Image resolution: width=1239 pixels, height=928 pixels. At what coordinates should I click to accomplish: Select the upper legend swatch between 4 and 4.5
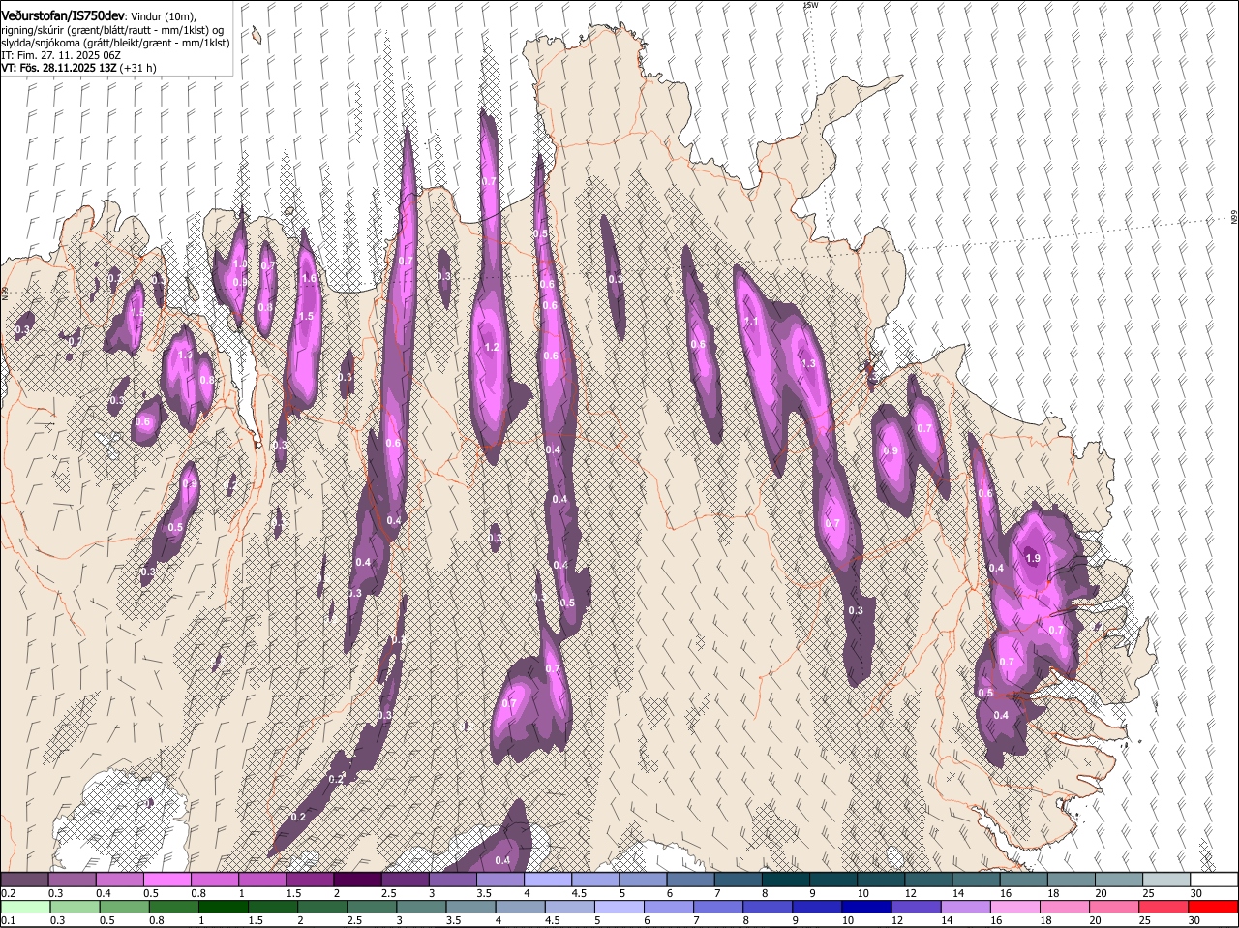[548, 880]
